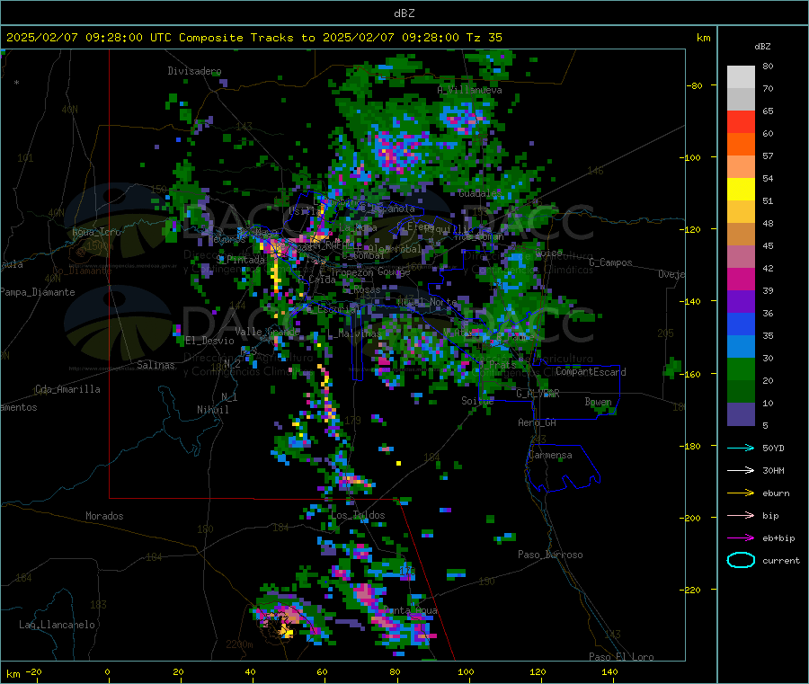Click the '-220' tick on the right km axis
Screen dimensions: 809x684
point(690,590)
